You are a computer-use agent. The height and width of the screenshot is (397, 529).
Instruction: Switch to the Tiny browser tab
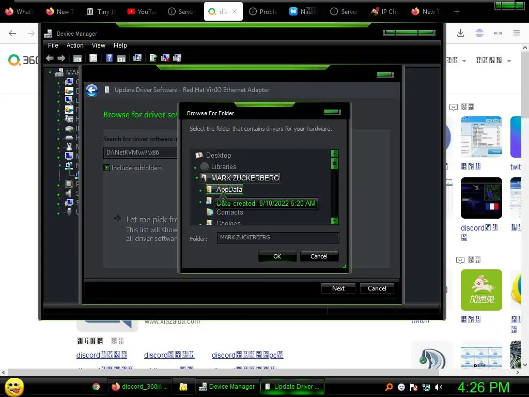(x=101, y=12)
